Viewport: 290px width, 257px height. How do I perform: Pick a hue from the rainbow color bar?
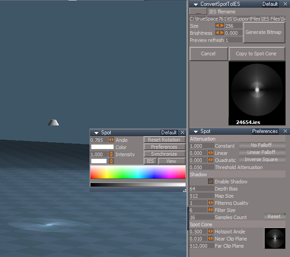click(x=138, y=172)
